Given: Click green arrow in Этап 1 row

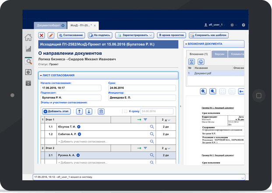Looking at the screenshot, I should coord(139,119).
